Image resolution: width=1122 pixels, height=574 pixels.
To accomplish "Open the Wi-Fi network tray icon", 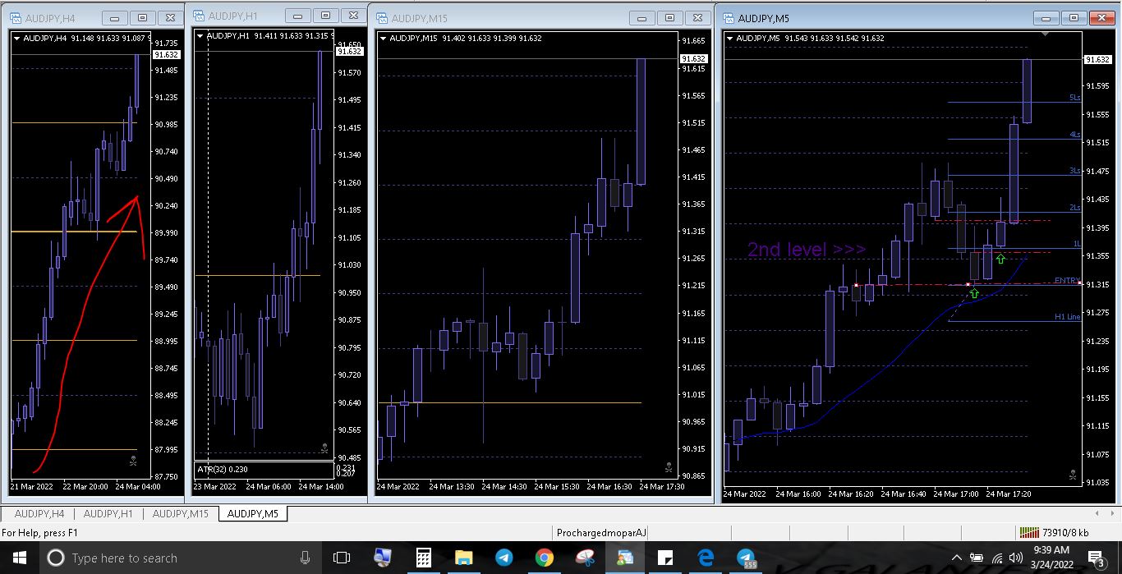I will pos(997,558).
